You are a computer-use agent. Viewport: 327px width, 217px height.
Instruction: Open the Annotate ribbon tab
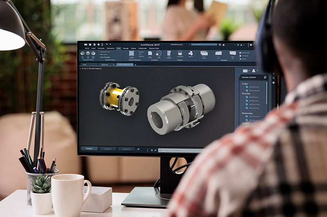pyautogui.click(x=101, y=48)
